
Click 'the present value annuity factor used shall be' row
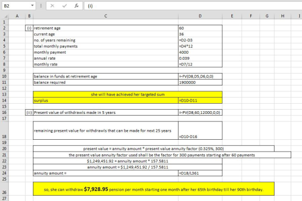click(162, 155)
